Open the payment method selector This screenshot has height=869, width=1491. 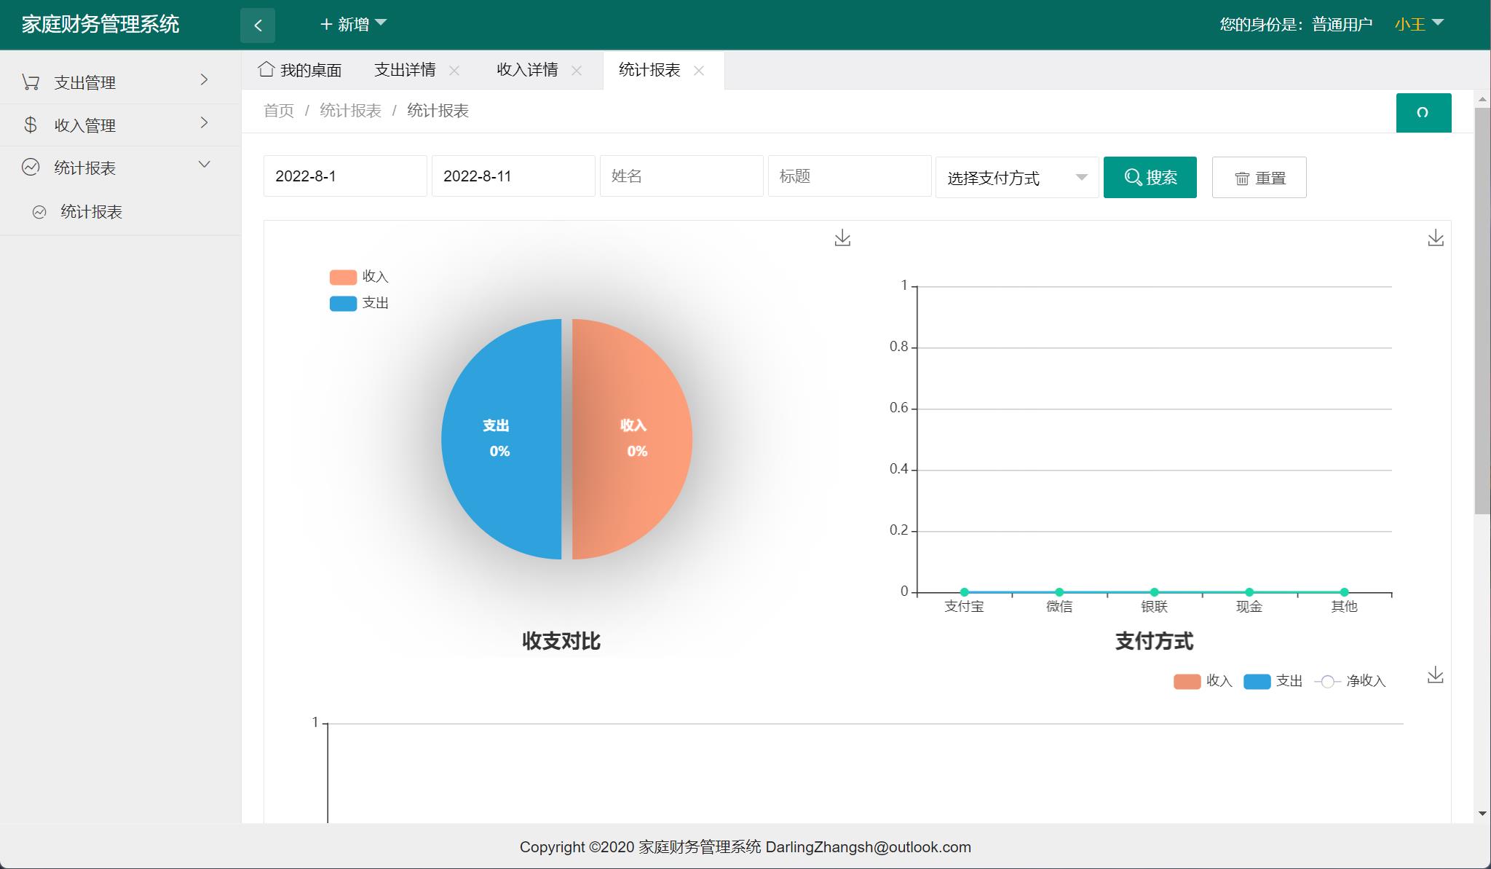tap(1016, 177)
